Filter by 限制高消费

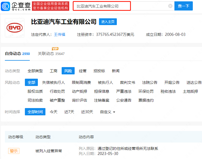pos(81,82)
